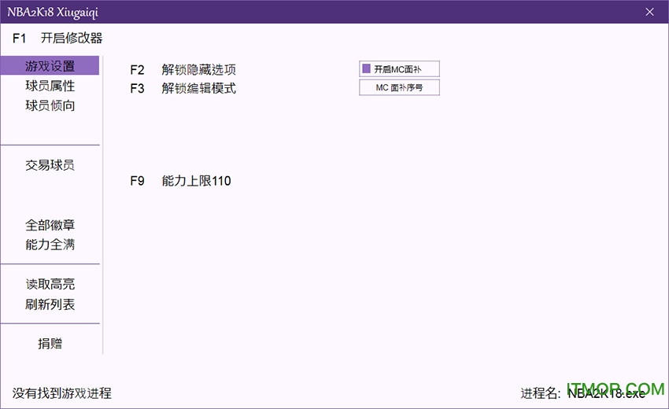Click 读取高亮 in the sidebar
This screenshot has height=409, width=669.
point(50,284)
